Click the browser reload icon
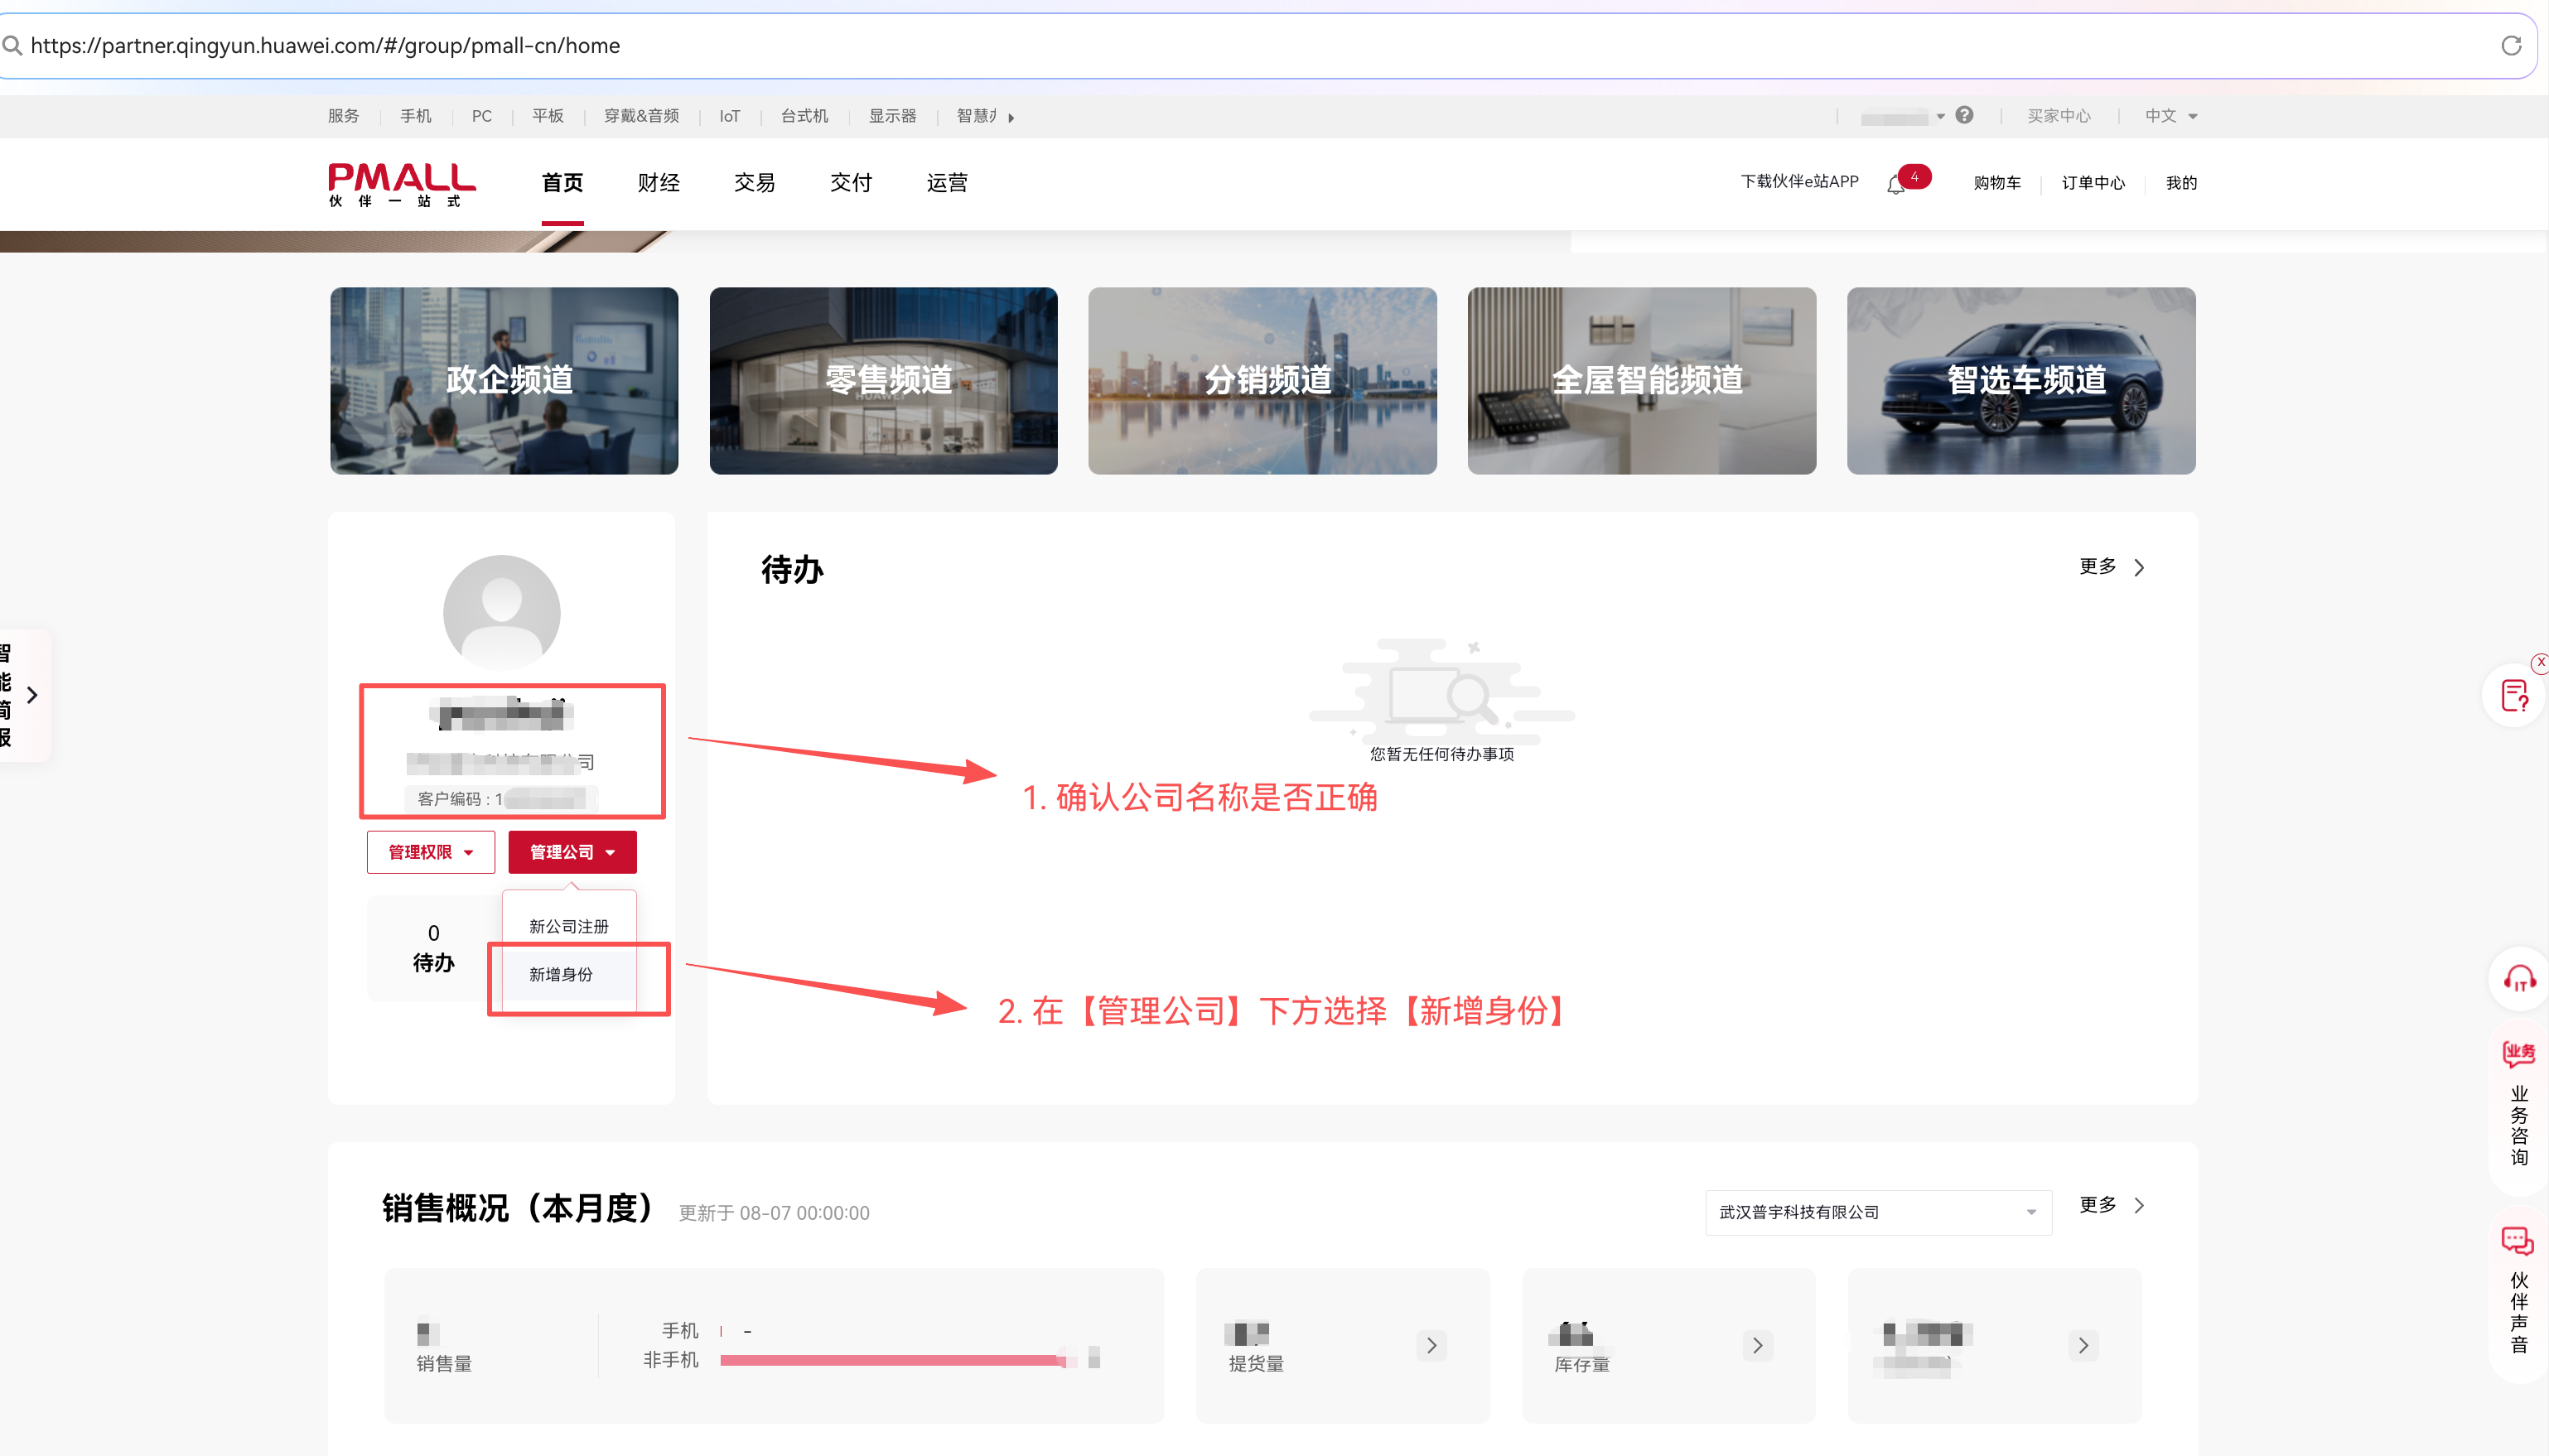This screenshot has height=1456, width=2549. pos(2510,46)
